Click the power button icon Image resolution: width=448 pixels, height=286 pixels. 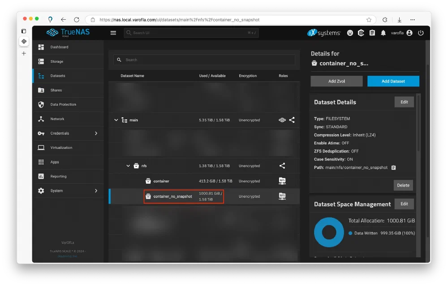(x=421, y=33)
